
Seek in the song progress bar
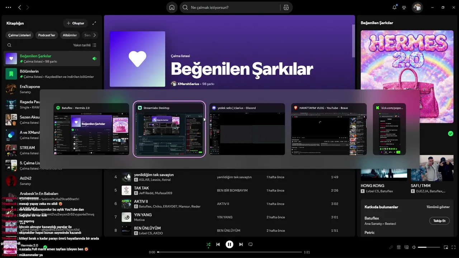tap(229, 252)
